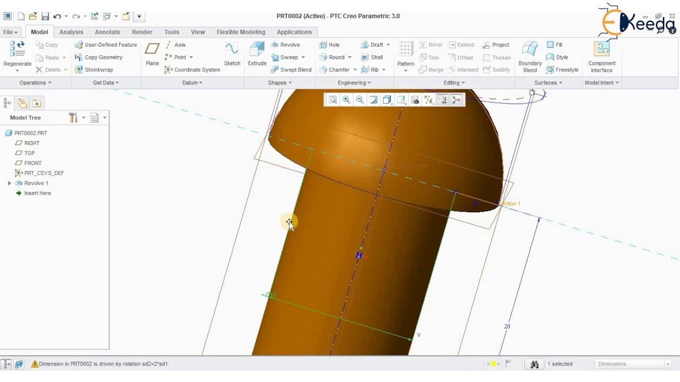Toggle navigator display in status bar

[x=7, y=364]
